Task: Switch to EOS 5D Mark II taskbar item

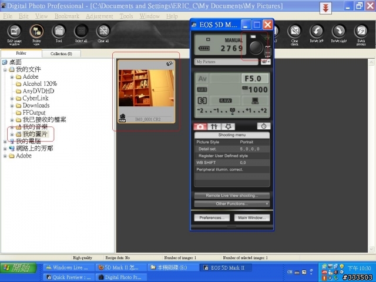Action: pos(226,267)
